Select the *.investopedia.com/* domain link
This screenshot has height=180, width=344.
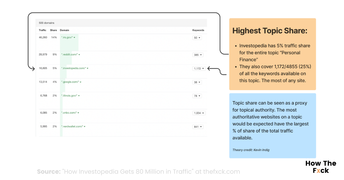(73, 68)
